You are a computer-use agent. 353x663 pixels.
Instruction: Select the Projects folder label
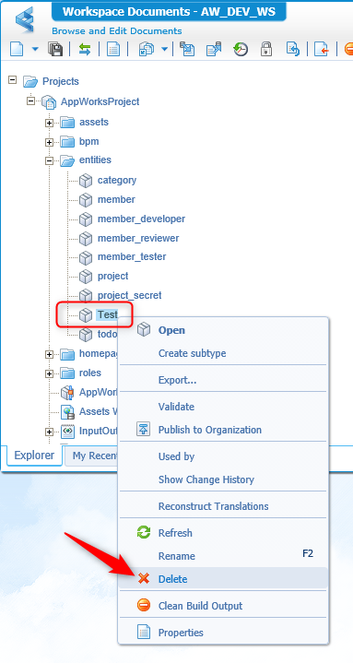click(x=61, y=81)
